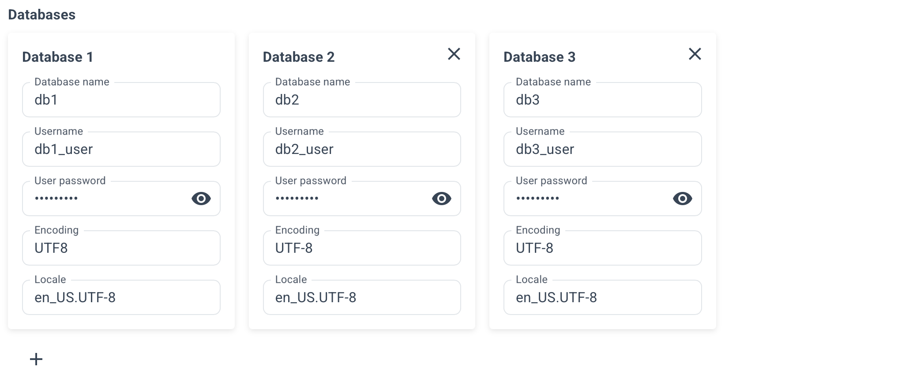Reveal the Database 1 password
This screenshot has height=375, width=924.
coord(201,199)
